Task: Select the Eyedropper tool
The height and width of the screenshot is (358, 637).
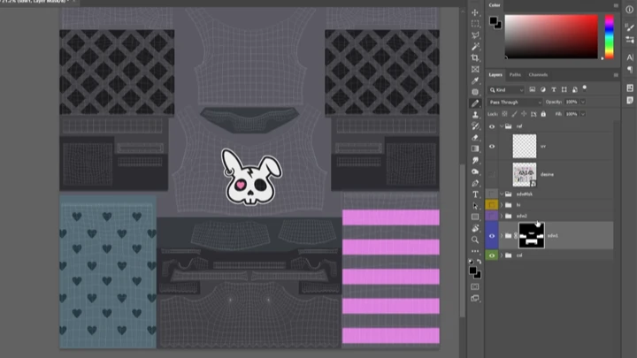Action: pos(475,80)
